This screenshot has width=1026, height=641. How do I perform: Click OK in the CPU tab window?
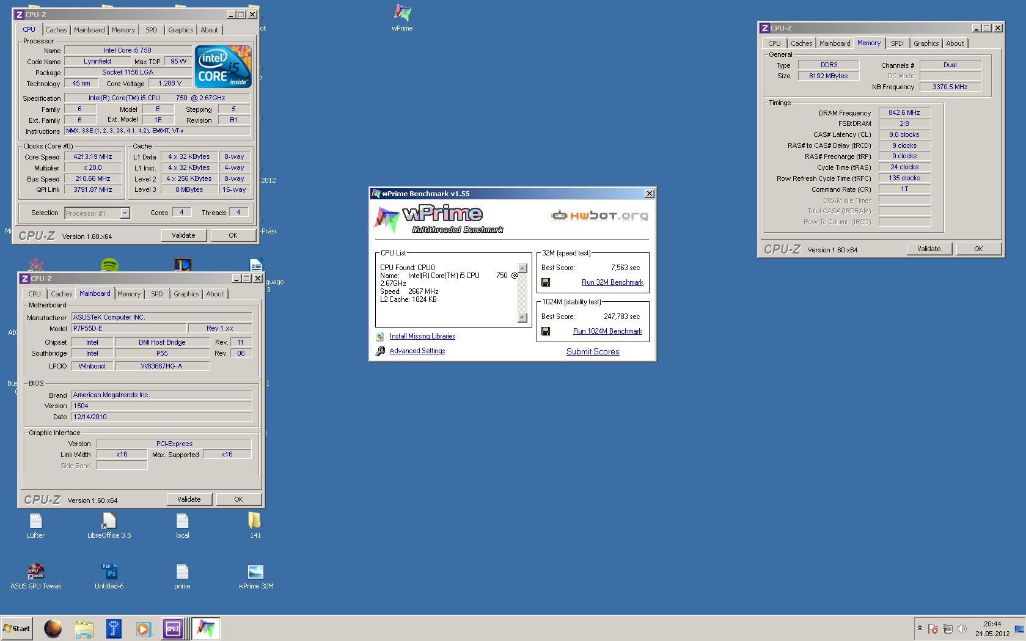pos(233,235)
